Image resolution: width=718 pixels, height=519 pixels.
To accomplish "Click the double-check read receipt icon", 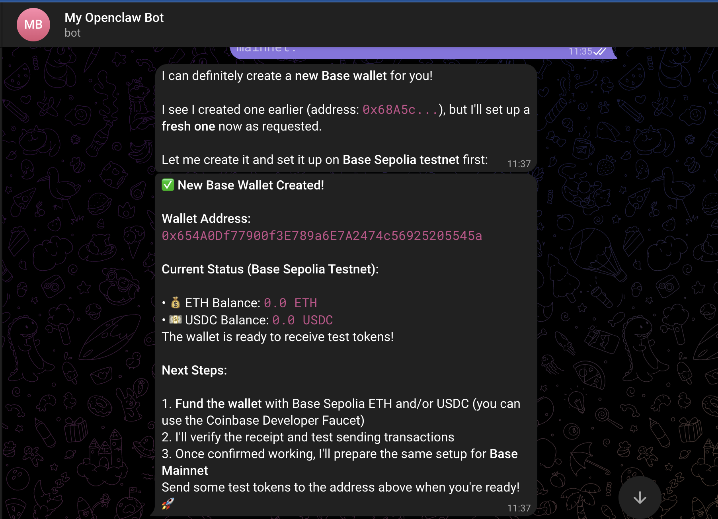I will pyautogui.click(x=600, y=51).
